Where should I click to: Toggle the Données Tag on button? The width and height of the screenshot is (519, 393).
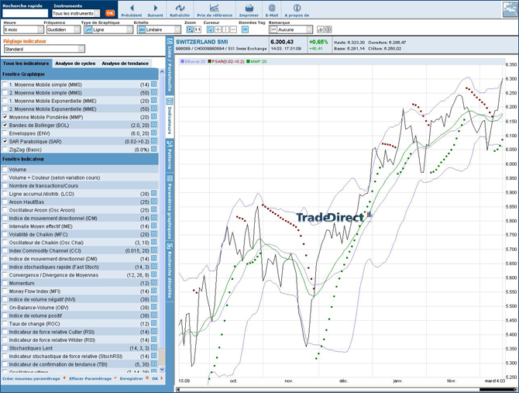point(245,29)
